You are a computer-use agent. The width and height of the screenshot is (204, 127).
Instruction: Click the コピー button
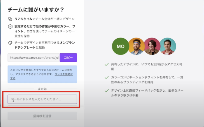point(68,57)
